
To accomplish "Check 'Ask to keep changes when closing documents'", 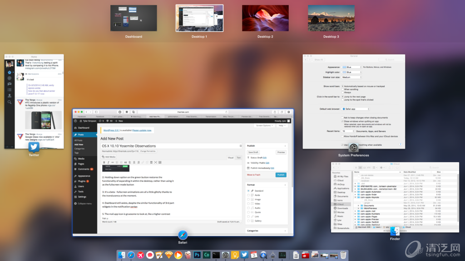I will point(343,118).
